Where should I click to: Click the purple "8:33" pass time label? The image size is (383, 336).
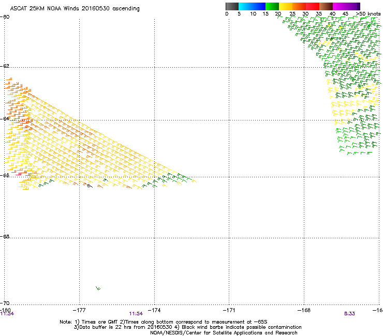click(349, 314)
